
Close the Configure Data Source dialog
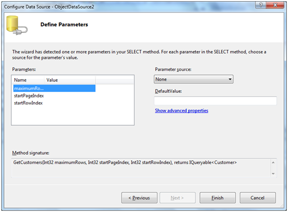[x=275, y=5]
